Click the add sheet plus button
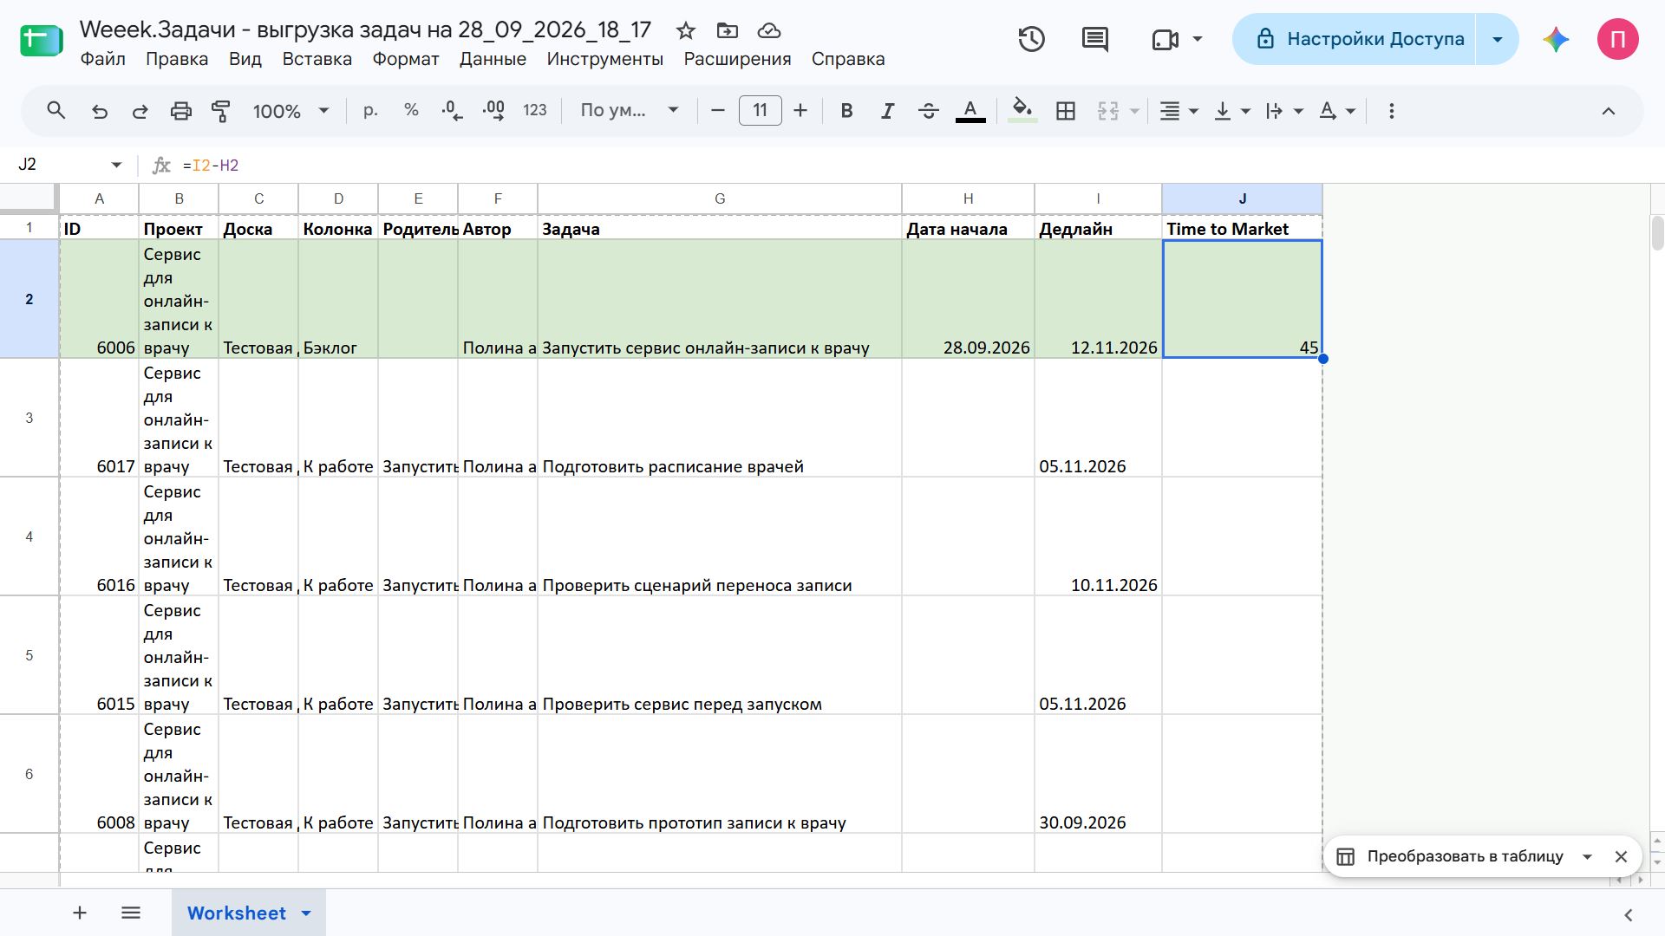Viewport: 1665px width, 936px height. pyautogui.click(x=80, y=913)
